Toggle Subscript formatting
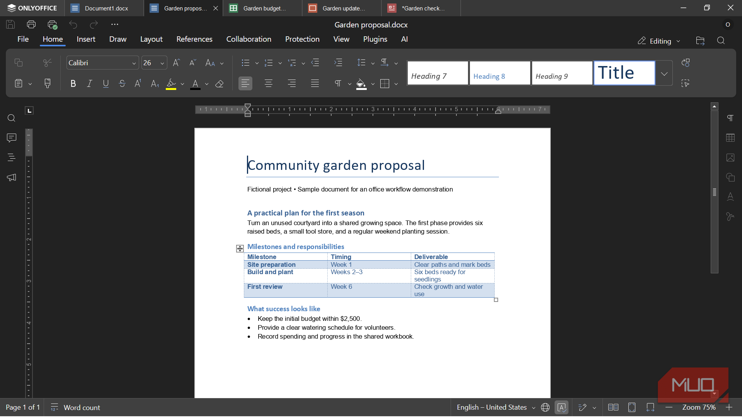This screenshot has width=742, height=417. 155,83
